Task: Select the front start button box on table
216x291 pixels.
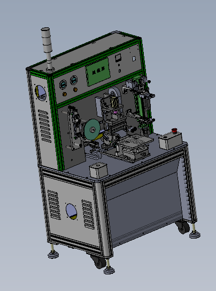Action: [x=98, y=170]
